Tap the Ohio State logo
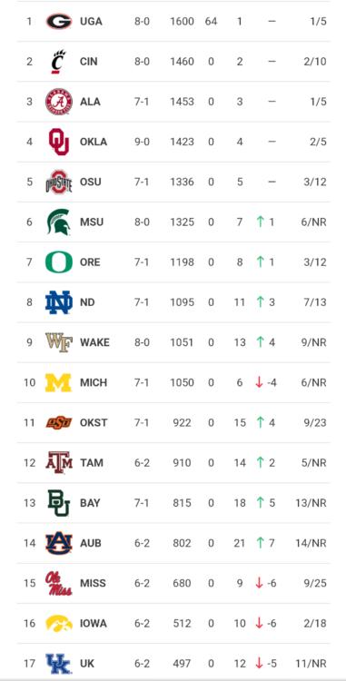The height and width of the screenshot is (681, 346). click(59, 182)
